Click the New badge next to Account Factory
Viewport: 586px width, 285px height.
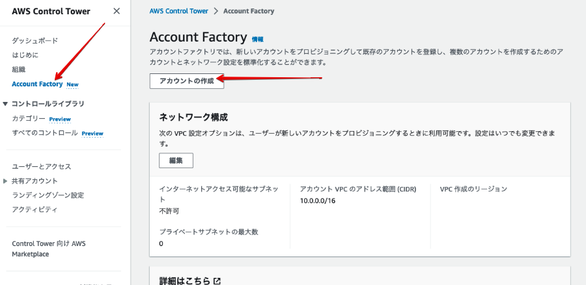click(x=72, y=84)
